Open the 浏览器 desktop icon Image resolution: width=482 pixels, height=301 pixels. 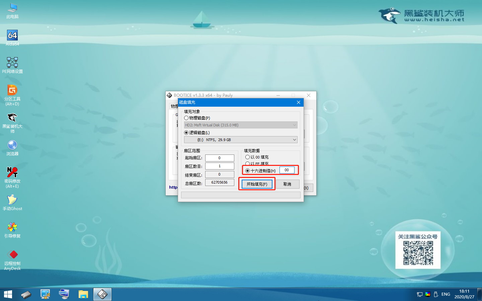pyautogui.click(x=12, y=148)
